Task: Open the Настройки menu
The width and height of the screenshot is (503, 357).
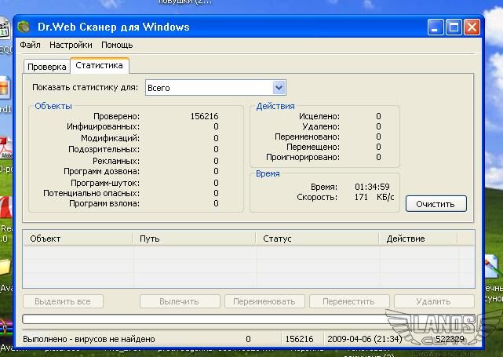Action: pos(71,46)
